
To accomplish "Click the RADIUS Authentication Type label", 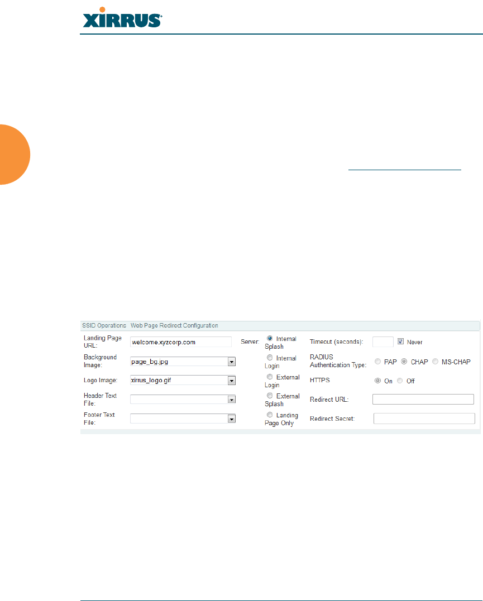I will pos(338,361).
